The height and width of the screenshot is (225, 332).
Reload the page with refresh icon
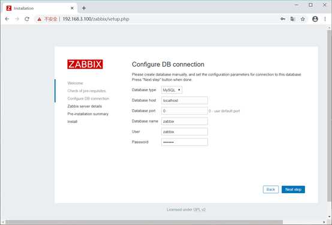click(27, 19)
